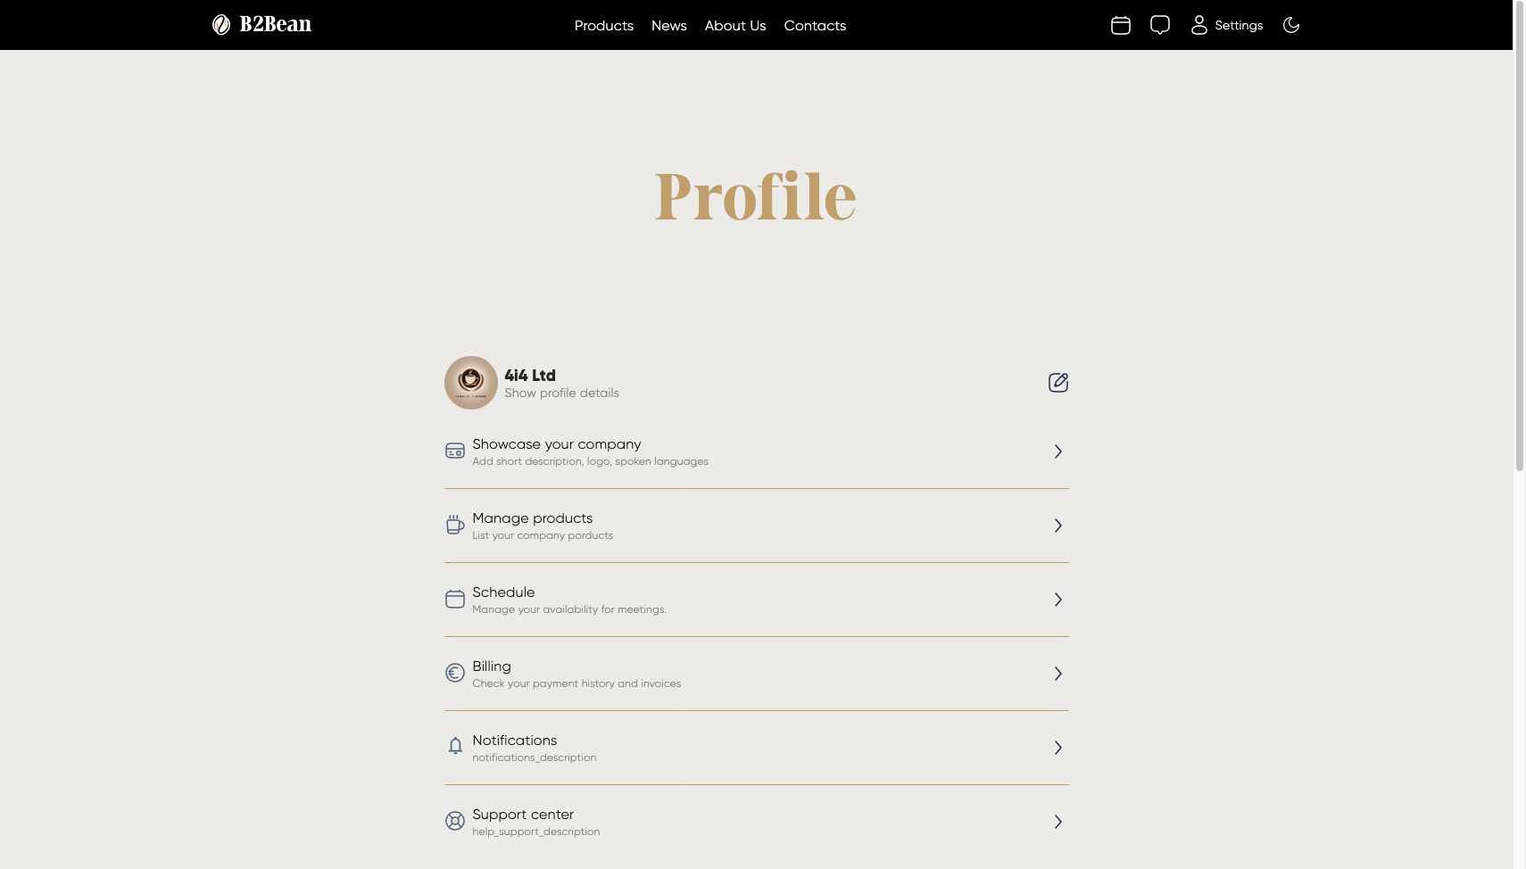Open the News menu item

point(668,25)
